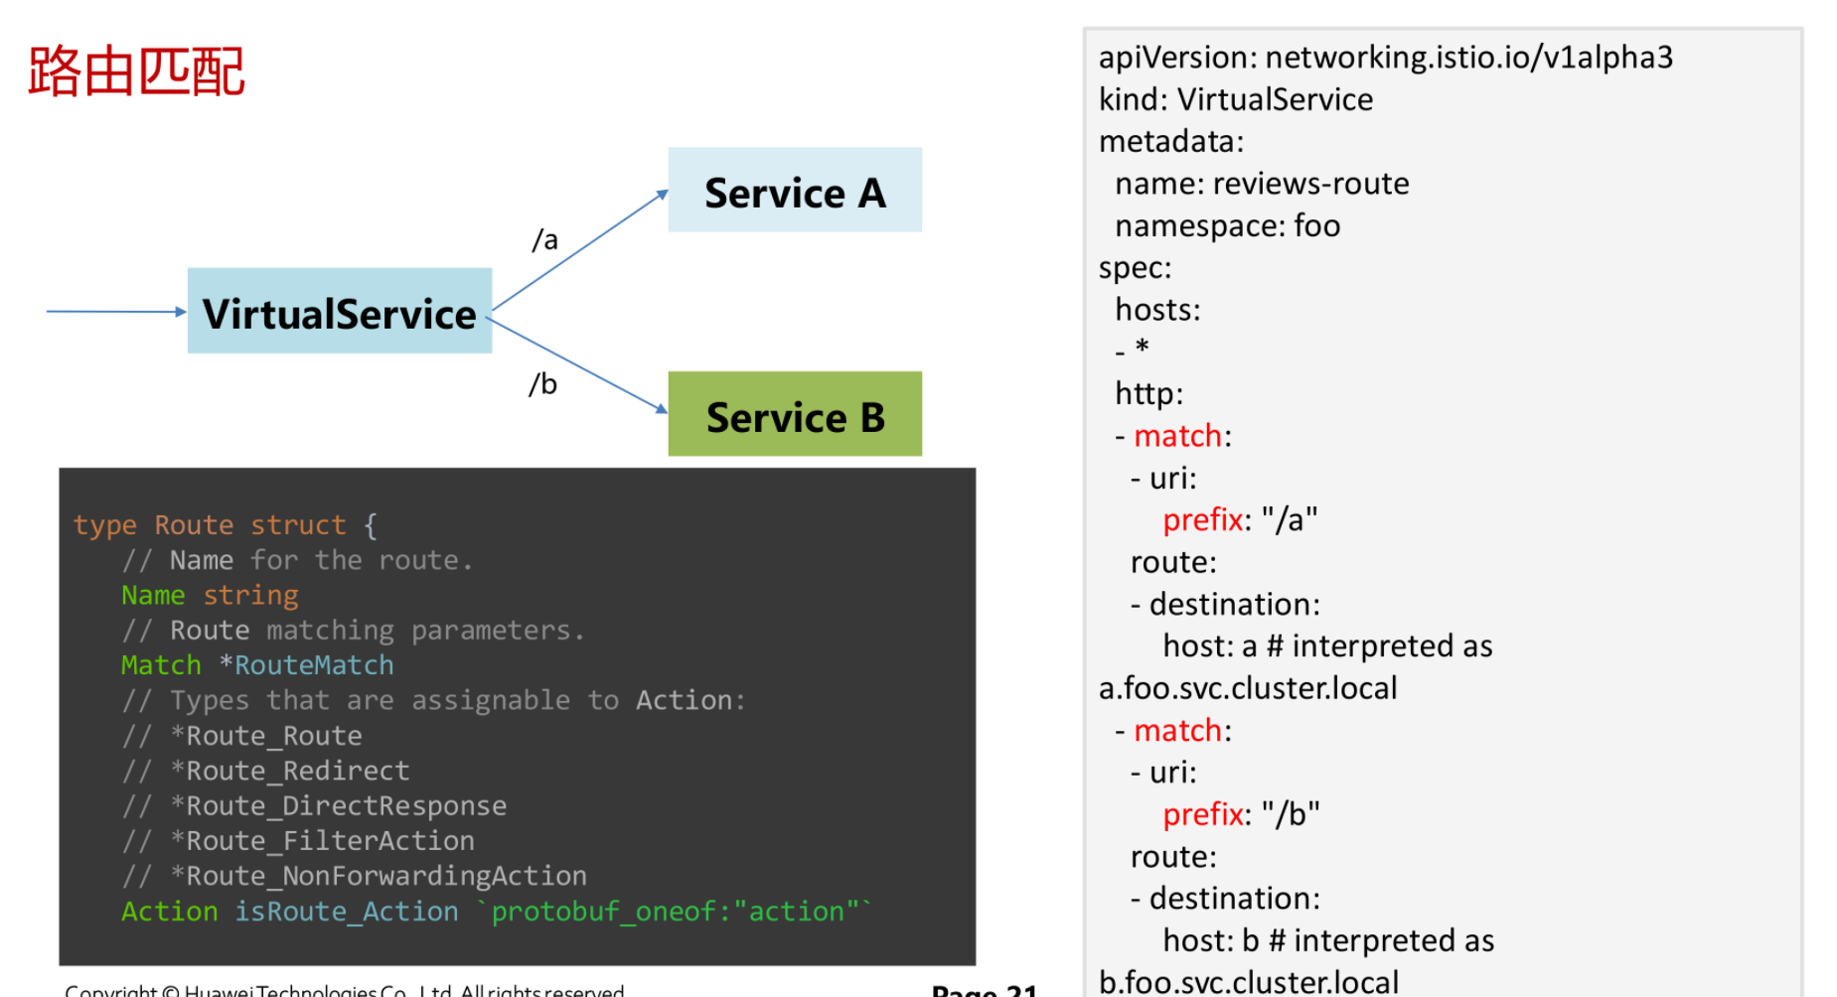Click the 'Name string' field in code

(210, 596)
